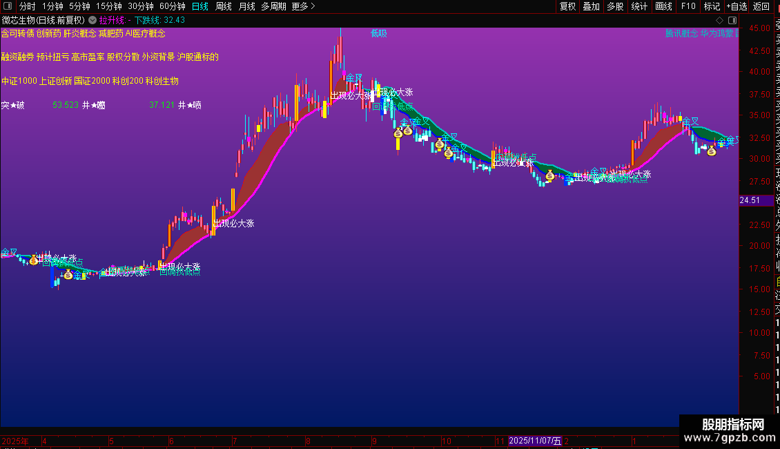Select the 15分钟 period tab
Image resolution: width=780 pixels, height=449 pixels.
pos(109,6)
